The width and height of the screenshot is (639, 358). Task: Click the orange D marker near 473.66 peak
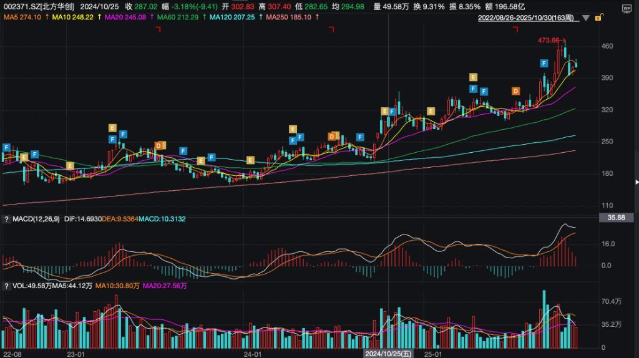click(515, 91)
